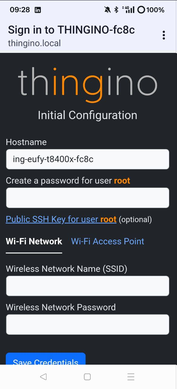Tap the Android home square button
177x389 pixels.
87,377
